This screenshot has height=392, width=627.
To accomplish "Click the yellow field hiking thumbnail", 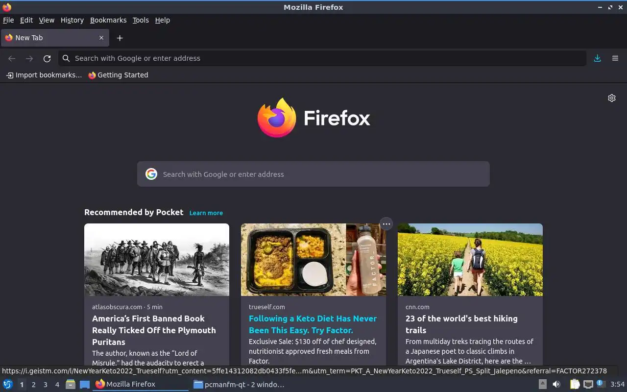I will coord(470,260).
